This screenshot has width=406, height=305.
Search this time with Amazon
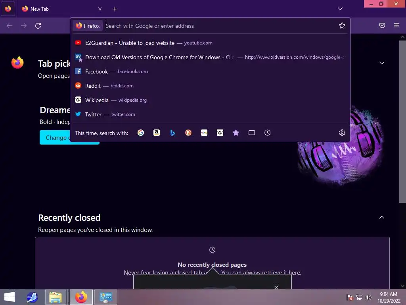(156, 133)
